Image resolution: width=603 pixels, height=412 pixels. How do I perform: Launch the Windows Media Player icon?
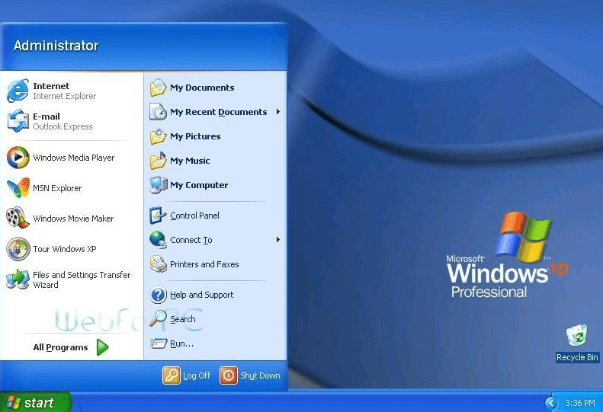point(18,157)
